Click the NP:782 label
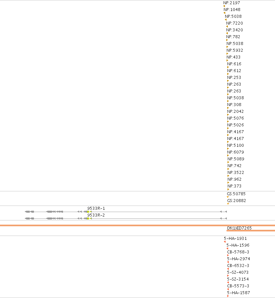 pos(233,37)
